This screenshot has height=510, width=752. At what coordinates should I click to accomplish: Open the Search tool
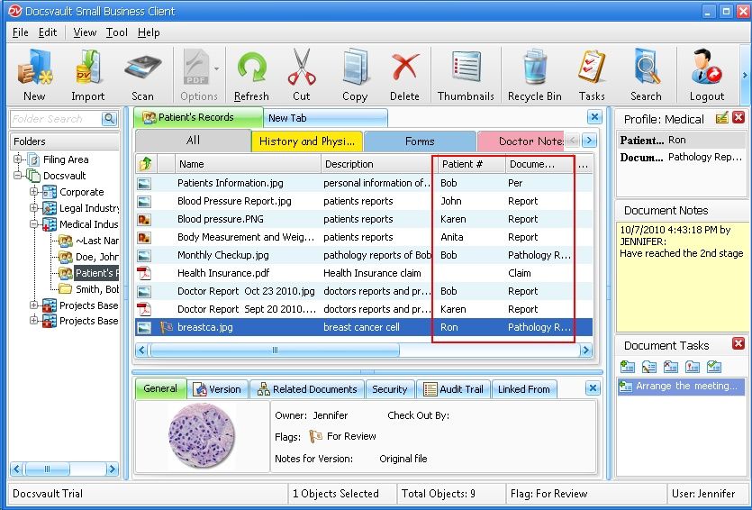[x=646, y=76]
